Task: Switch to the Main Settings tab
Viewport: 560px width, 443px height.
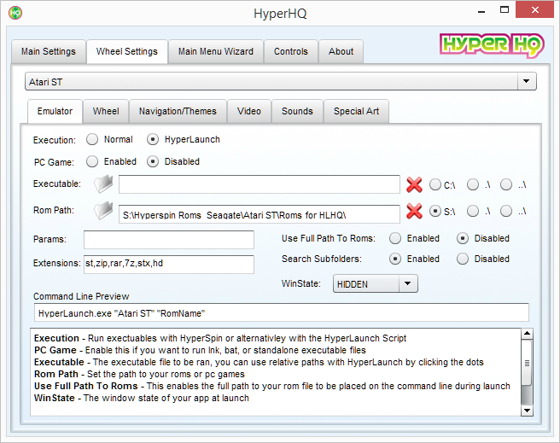Action: (x=48, y=51)
